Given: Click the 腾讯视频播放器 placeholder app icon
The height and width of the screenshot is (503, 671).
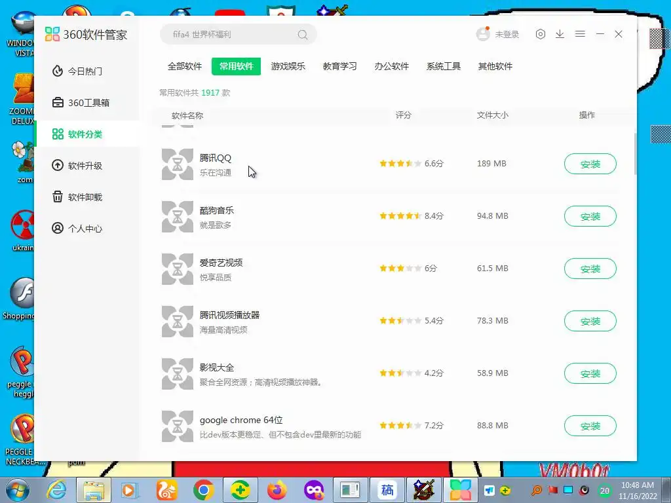Looking at the screenshot, I should pos(177,322).
